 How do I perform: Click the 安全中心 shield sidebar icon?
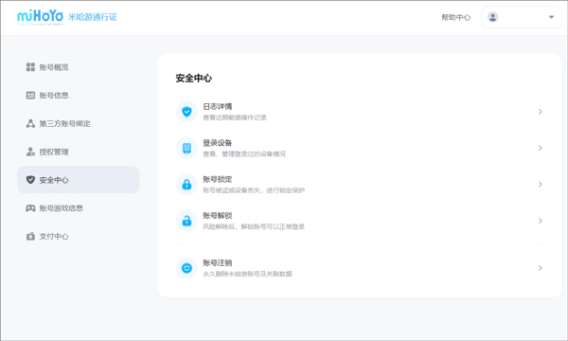tap(30, 180)
